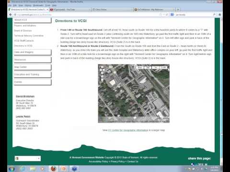Open a new browser tab with plus button
Screen dimensions: 230x172
178,10
